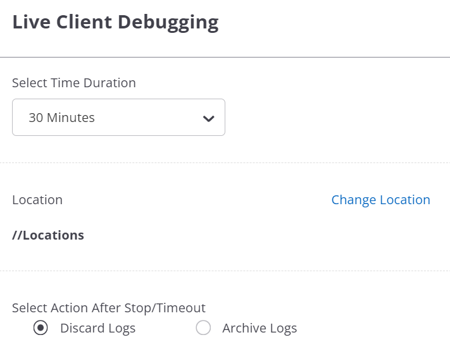The width and height of the screenshot is (450, 354).
Task: Click the "30 Minutes" selected value
Action: pyautogui.click(x=62, y=118)
